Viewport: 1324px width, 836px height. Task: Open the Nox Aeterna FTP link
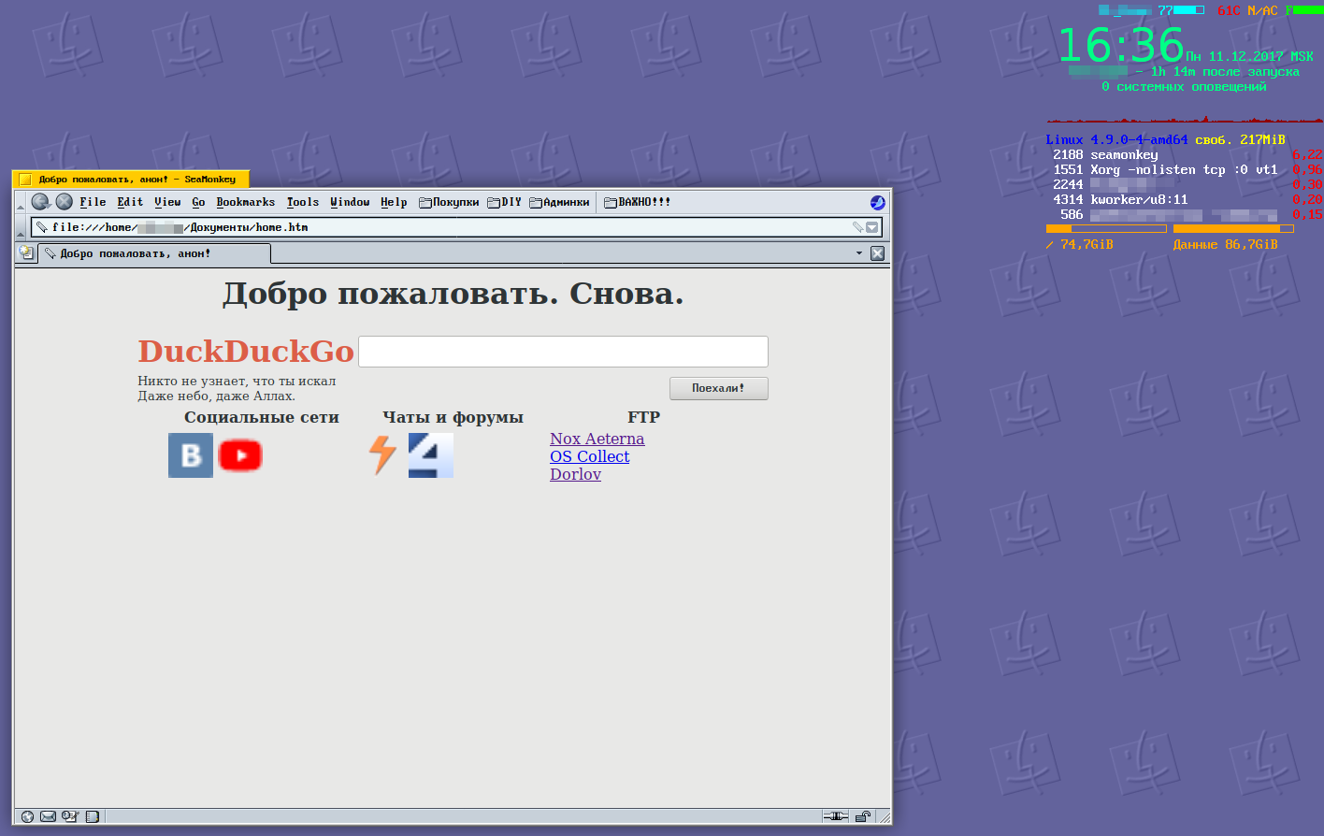pyautogui.click(x=597, y=439)
